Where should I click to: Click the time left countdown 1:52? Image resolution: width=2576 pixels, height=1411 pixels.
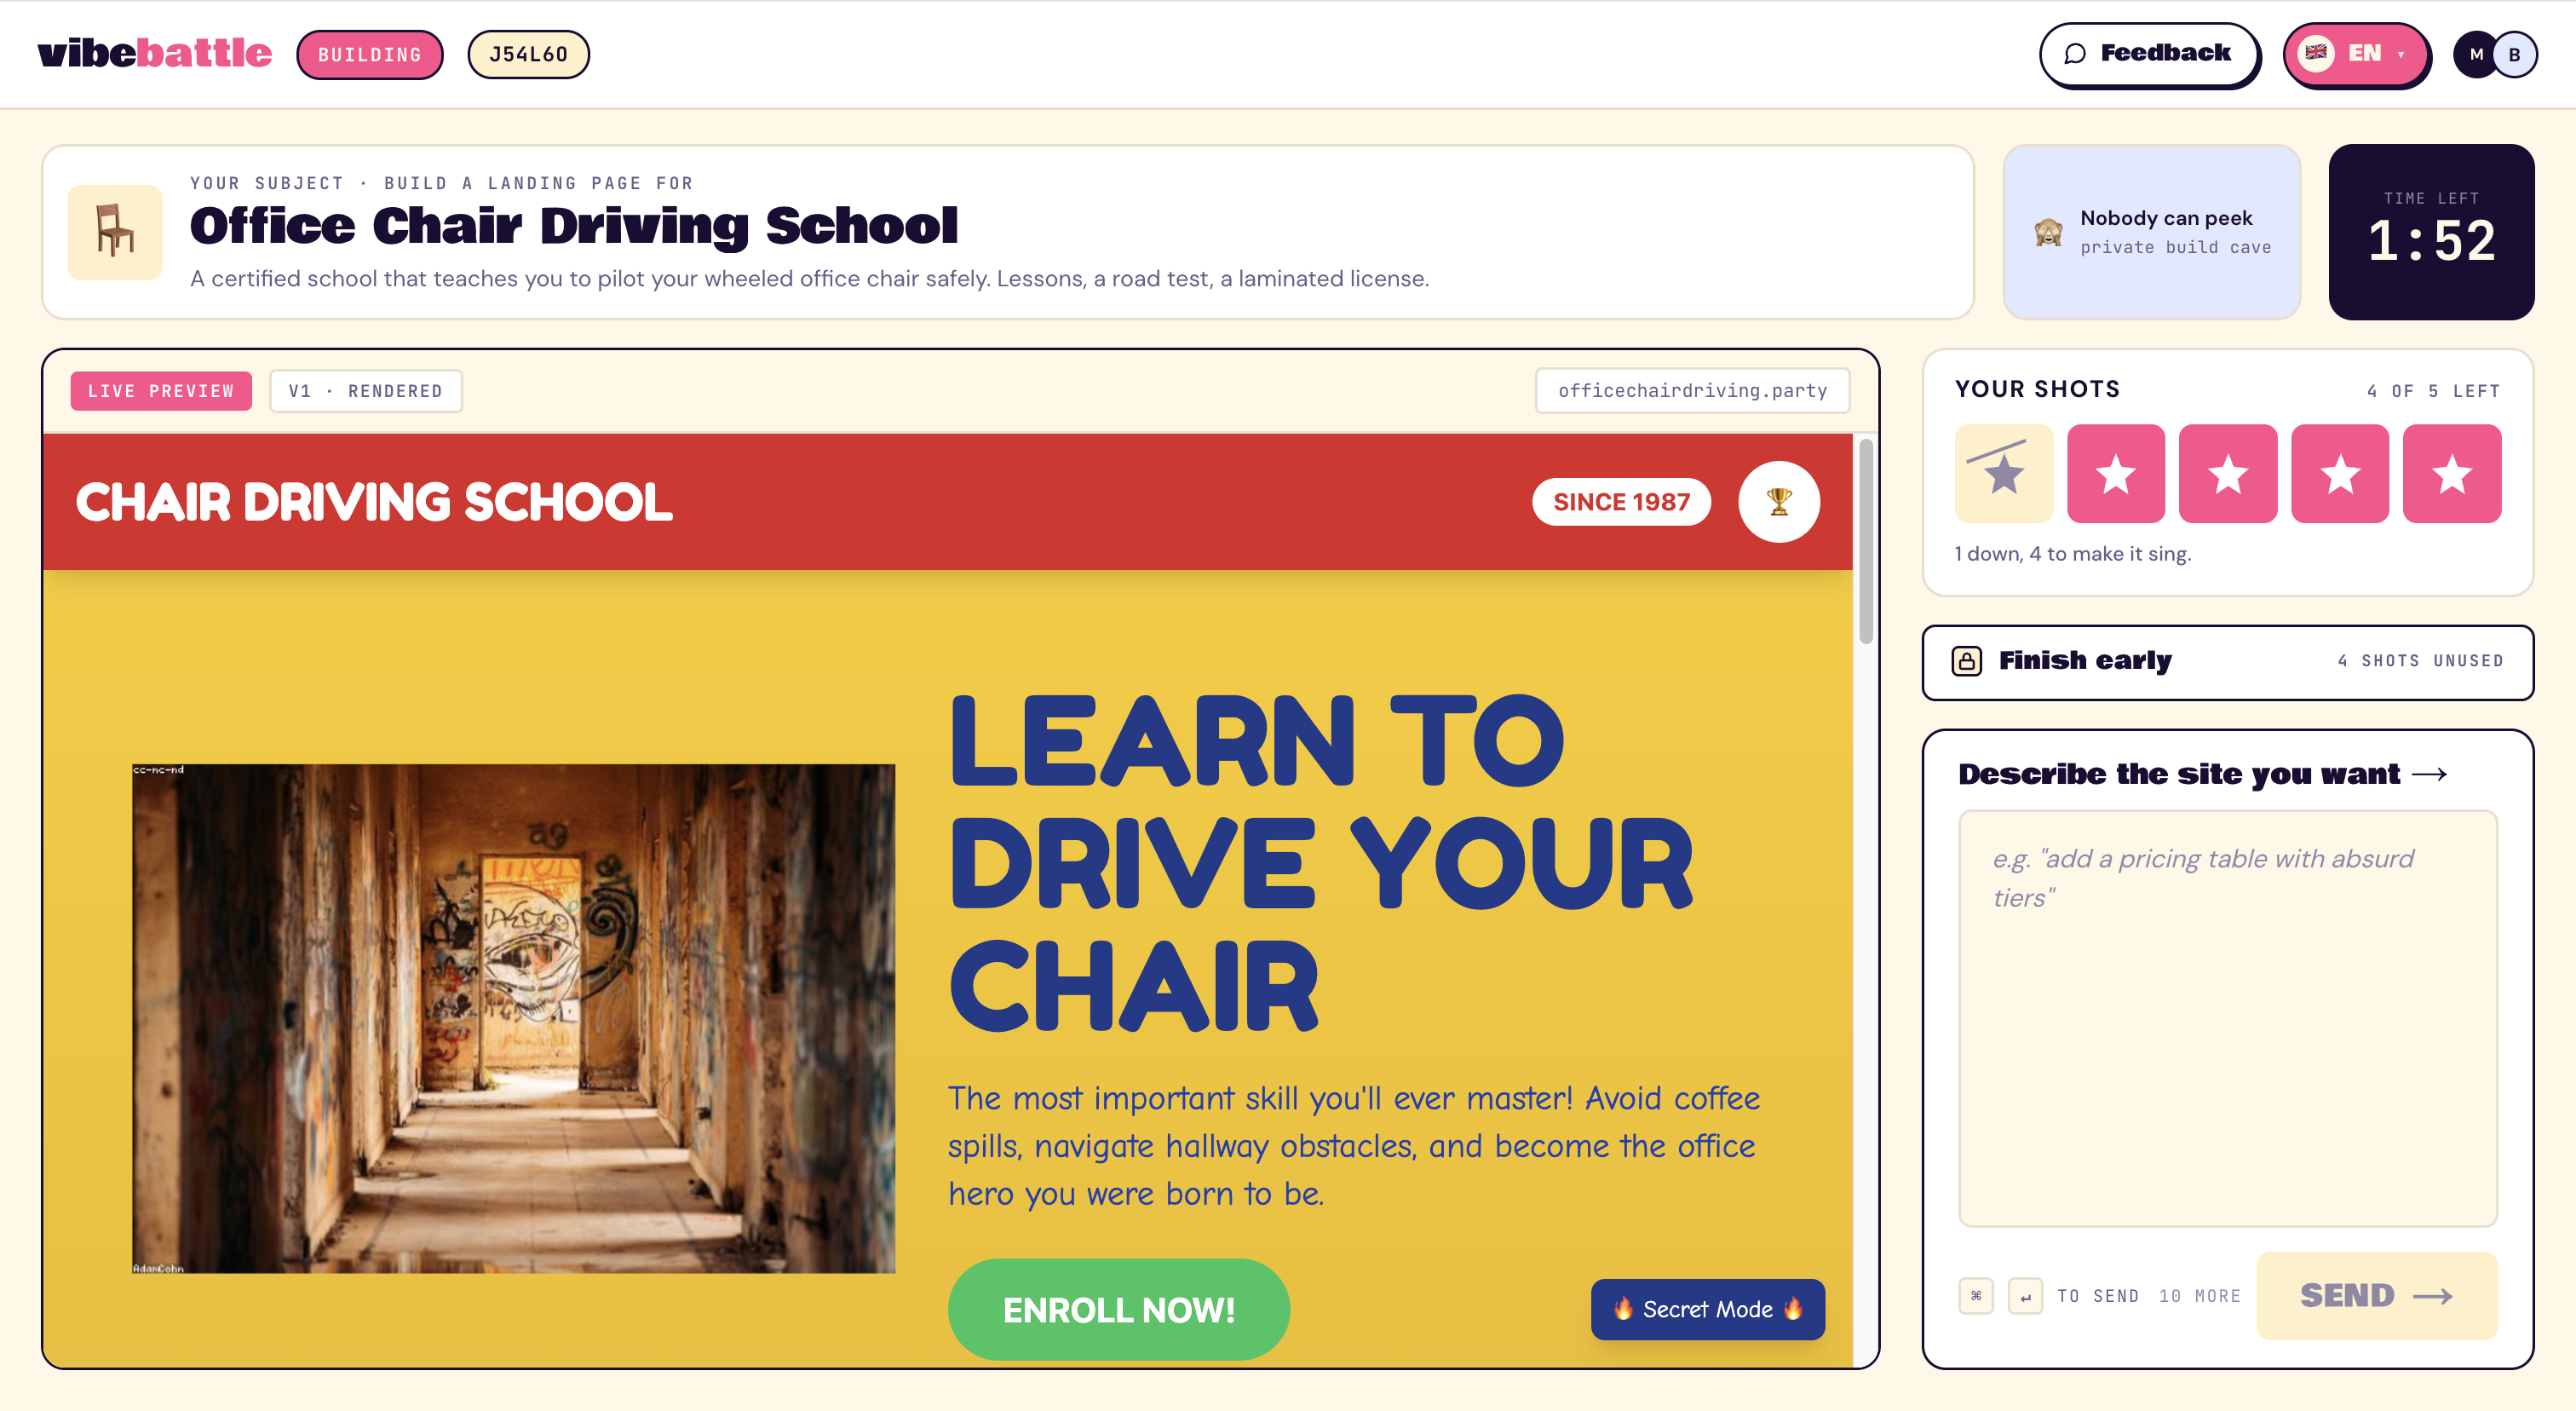tap(2431, 242)
